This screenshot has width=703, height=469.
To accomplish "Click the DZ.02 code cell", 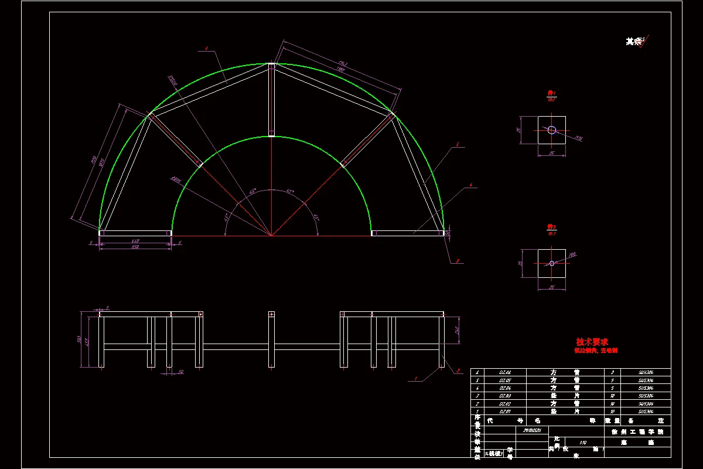I will [x=505, y=404].
